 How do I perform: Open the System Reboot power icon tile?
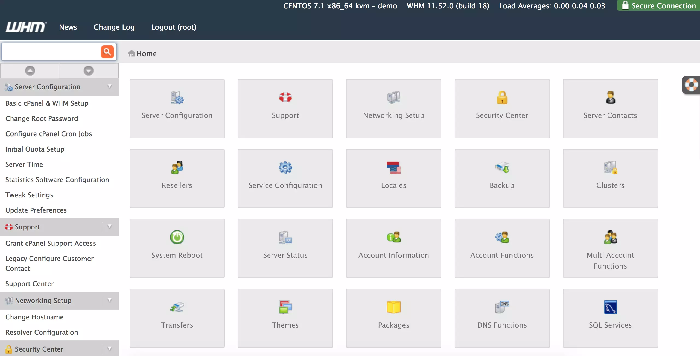(x=177, y=248)
